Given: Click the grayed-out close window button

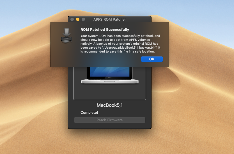Looking at the screenshot, I should [72, 19].
